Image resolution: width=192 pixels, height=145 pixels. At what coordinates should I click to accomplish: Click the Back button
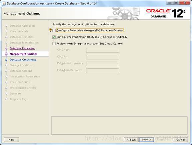coord(131,140)
